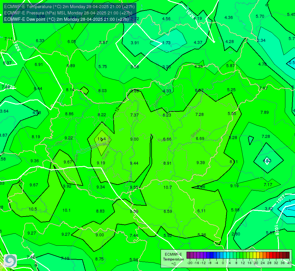This screenshot has height=271, width=295.
Task: Click the map value '8.83'
Action: click(x=100, y=211)
